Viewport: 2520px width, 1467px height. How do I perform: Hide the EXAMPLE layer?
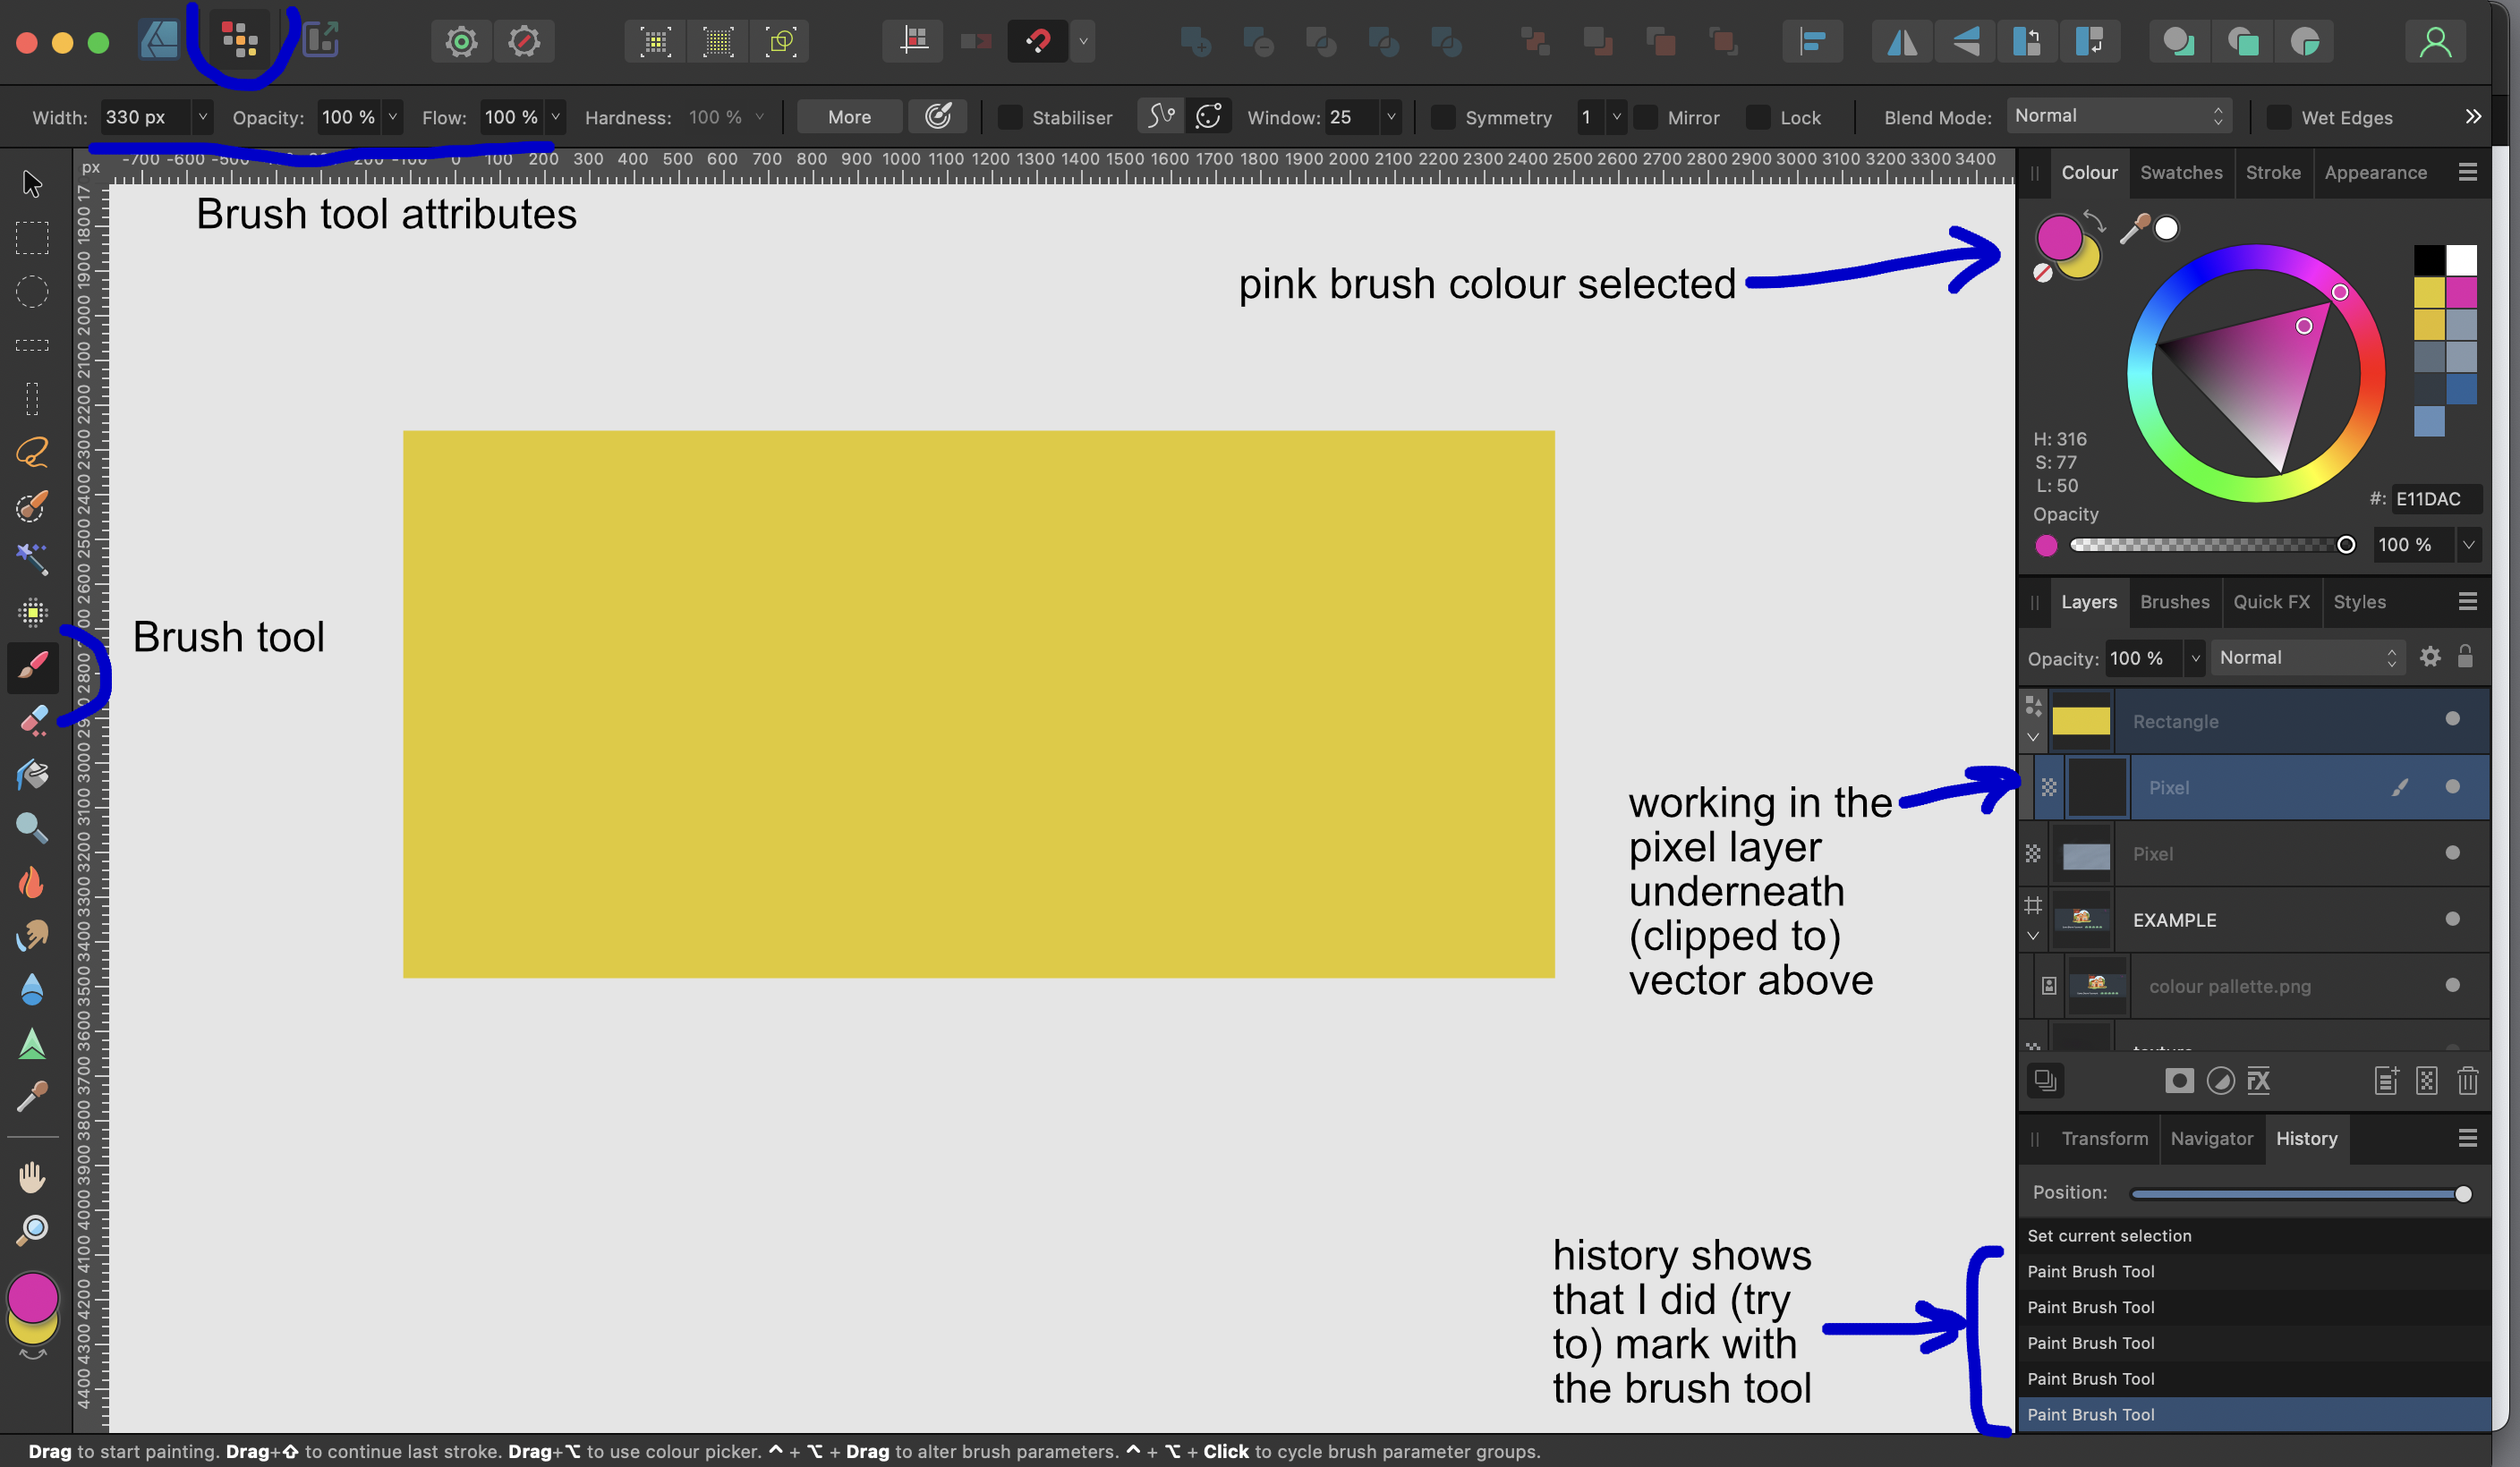click(x=2452, y=919)
